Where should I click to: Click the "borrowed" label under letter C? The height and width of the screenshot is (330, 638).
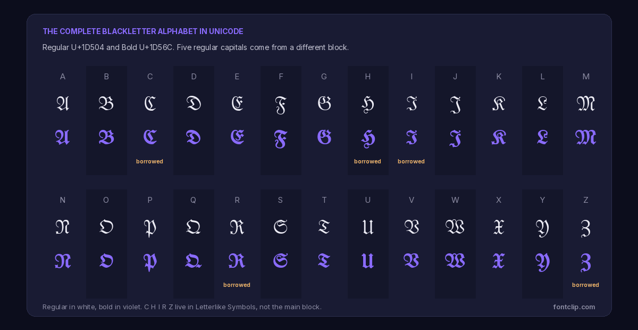click(x=150, y=161)
